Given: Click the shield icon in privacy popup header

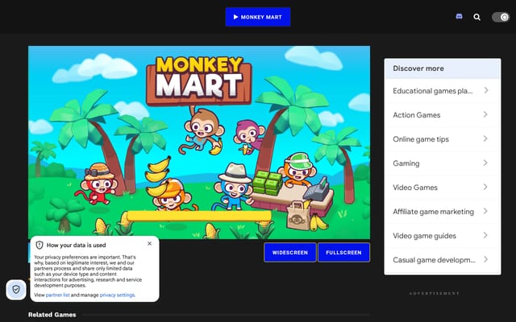Looking at the screenshot, I should coord(40,245).
